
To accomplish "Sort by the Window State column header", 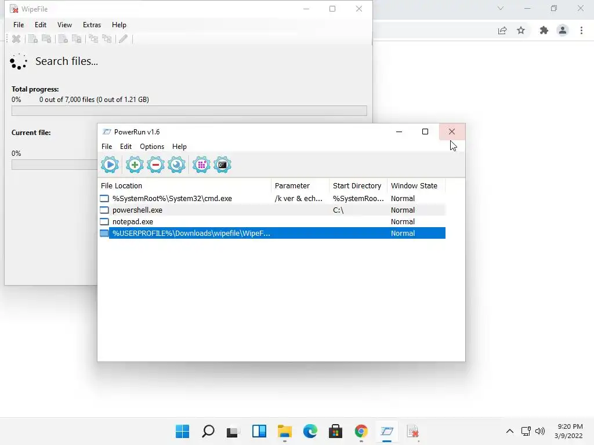I will click(x=416, y=186).
